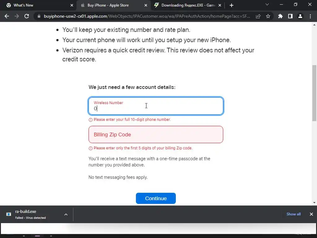Switch to Downloading Яндекс.EXE tab
317x238 pixels.
coord(188,5)
